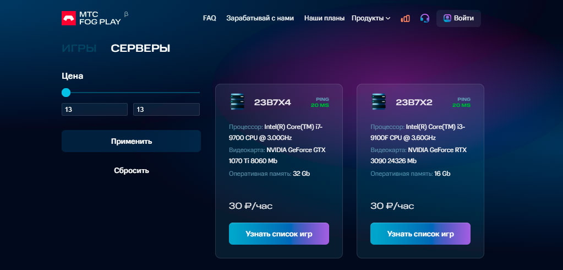Click the 30 ₽/час price on 23B7X4
Viewport: 563px width, 270px height.
click(250, 206)
